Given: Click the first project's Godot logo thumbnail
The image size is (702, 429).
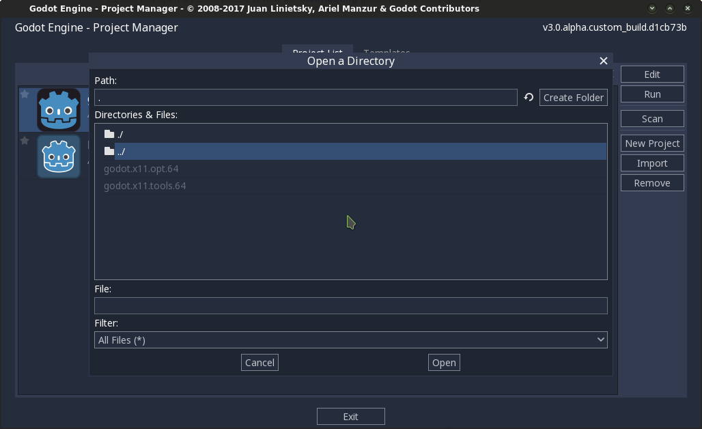Looking at the screenshot, I should tap(58, 109).
